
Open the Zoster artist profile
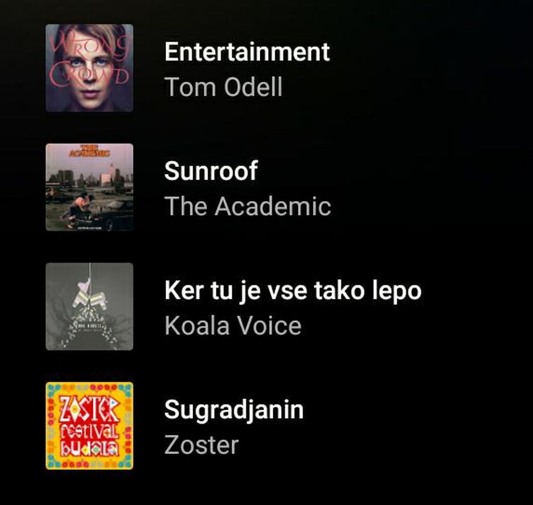point(201,444)
